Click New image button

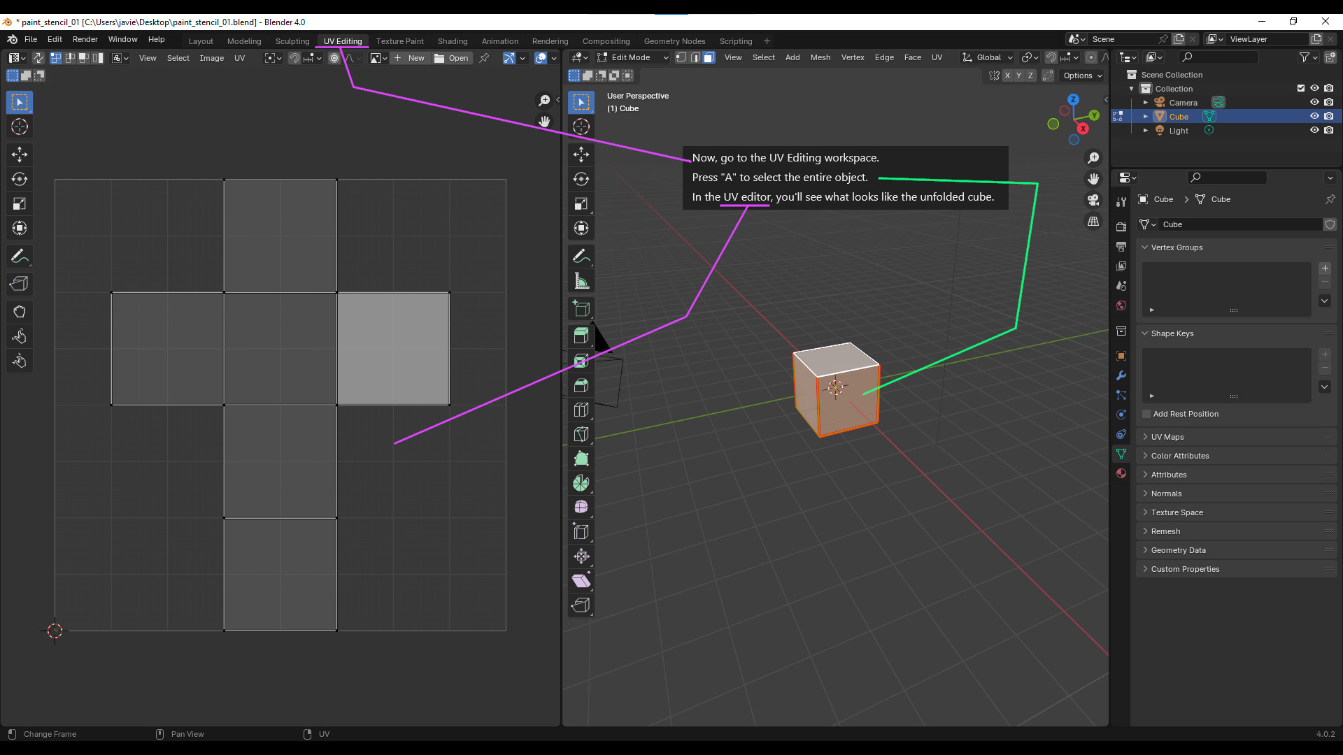point(409,58)
